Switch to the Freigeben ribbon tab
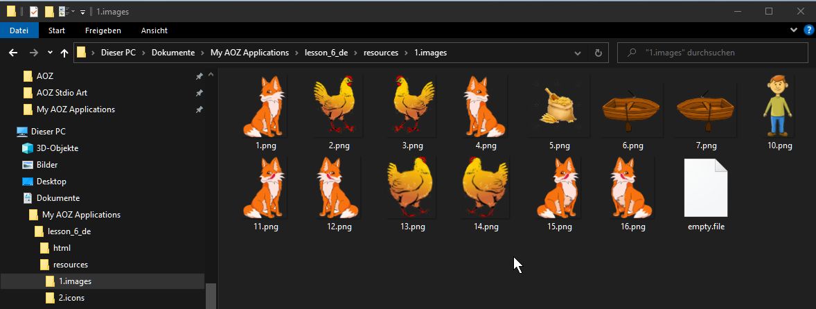 coord(103,30)
